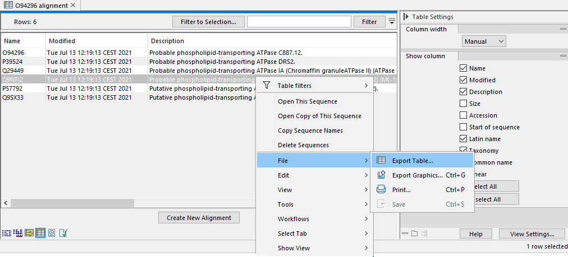This screenshot has width=568, height=257.
Task: Select the highlighted sequence table view icon
Action: (40, 233)
